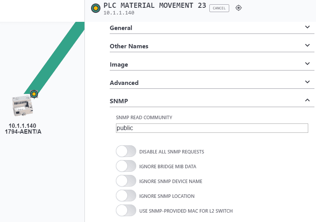Click the status marker on map node
This screenshot has width=316, height=222.
(x=34, y=94)
